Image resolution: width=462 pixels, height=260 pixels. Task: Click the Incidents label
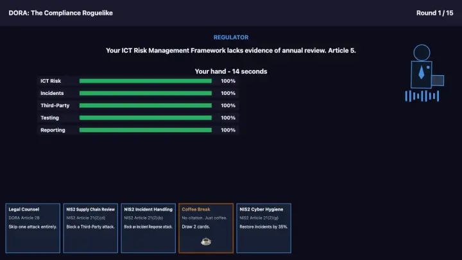point(52,93)
